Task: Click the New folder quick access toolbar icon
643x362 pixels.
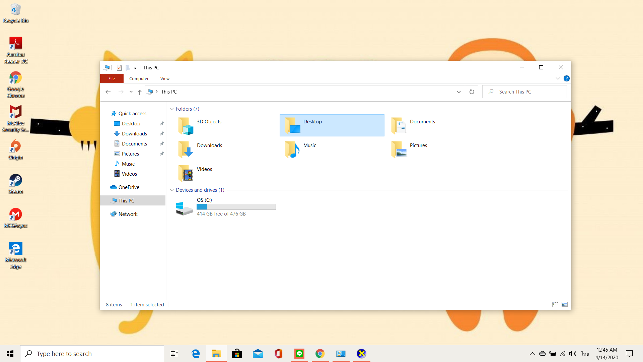Action: [x=128, y=68]
